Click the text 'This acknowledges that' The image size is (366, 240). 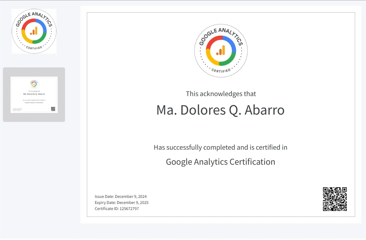pyautogui.click(x=221, y=94)
